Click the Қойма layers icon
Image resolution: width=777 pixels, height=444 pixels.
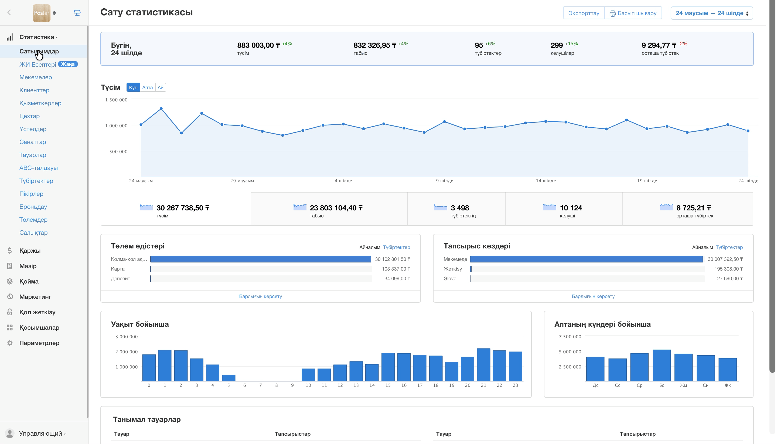10,281
